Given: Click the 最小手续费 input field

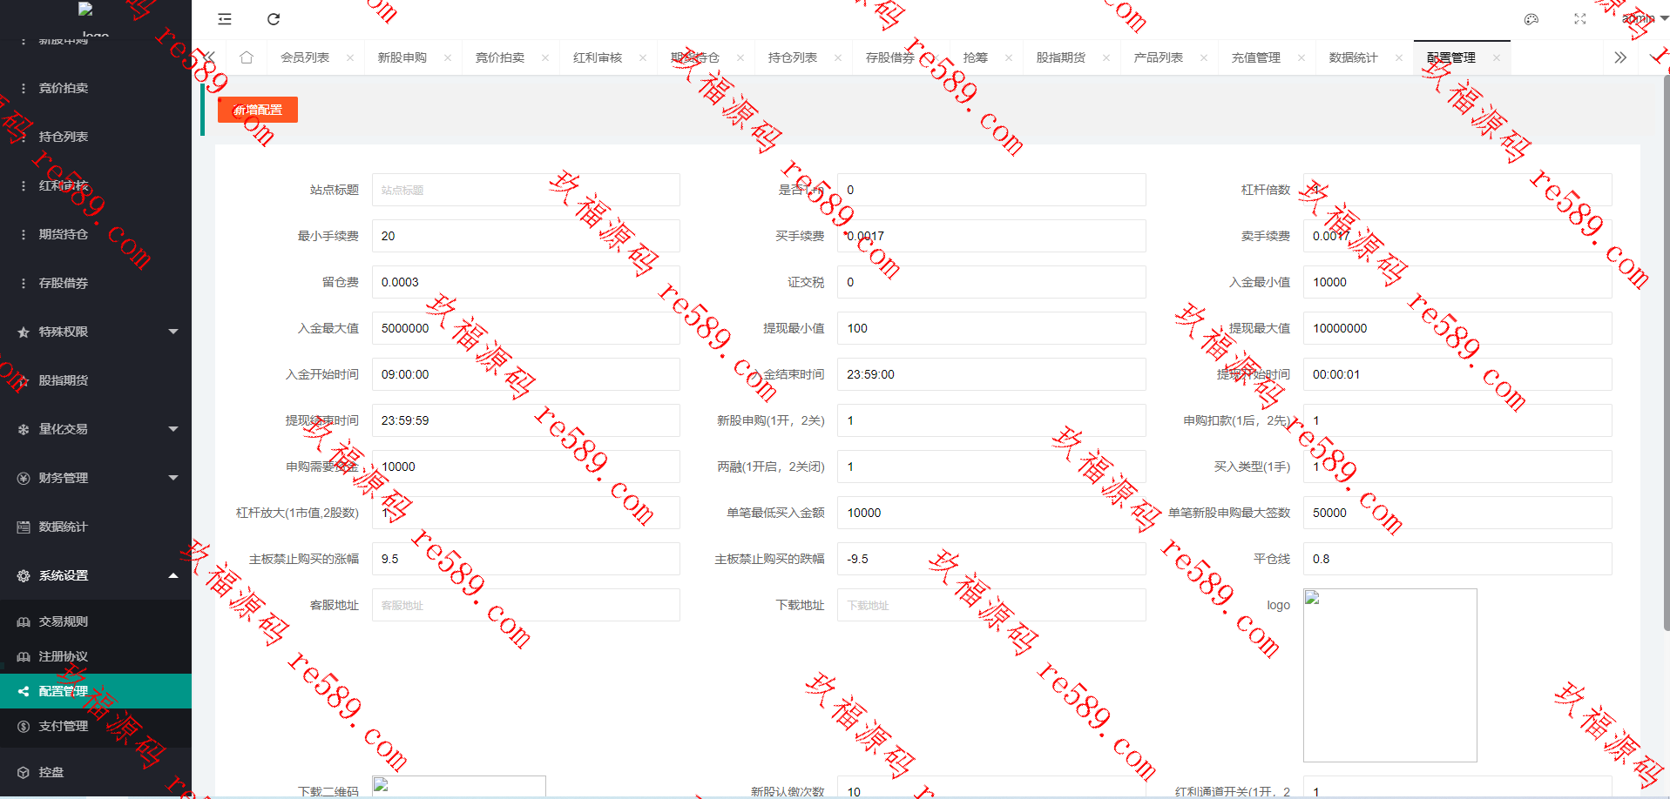Looking at the screenshot, I should 526,236.
